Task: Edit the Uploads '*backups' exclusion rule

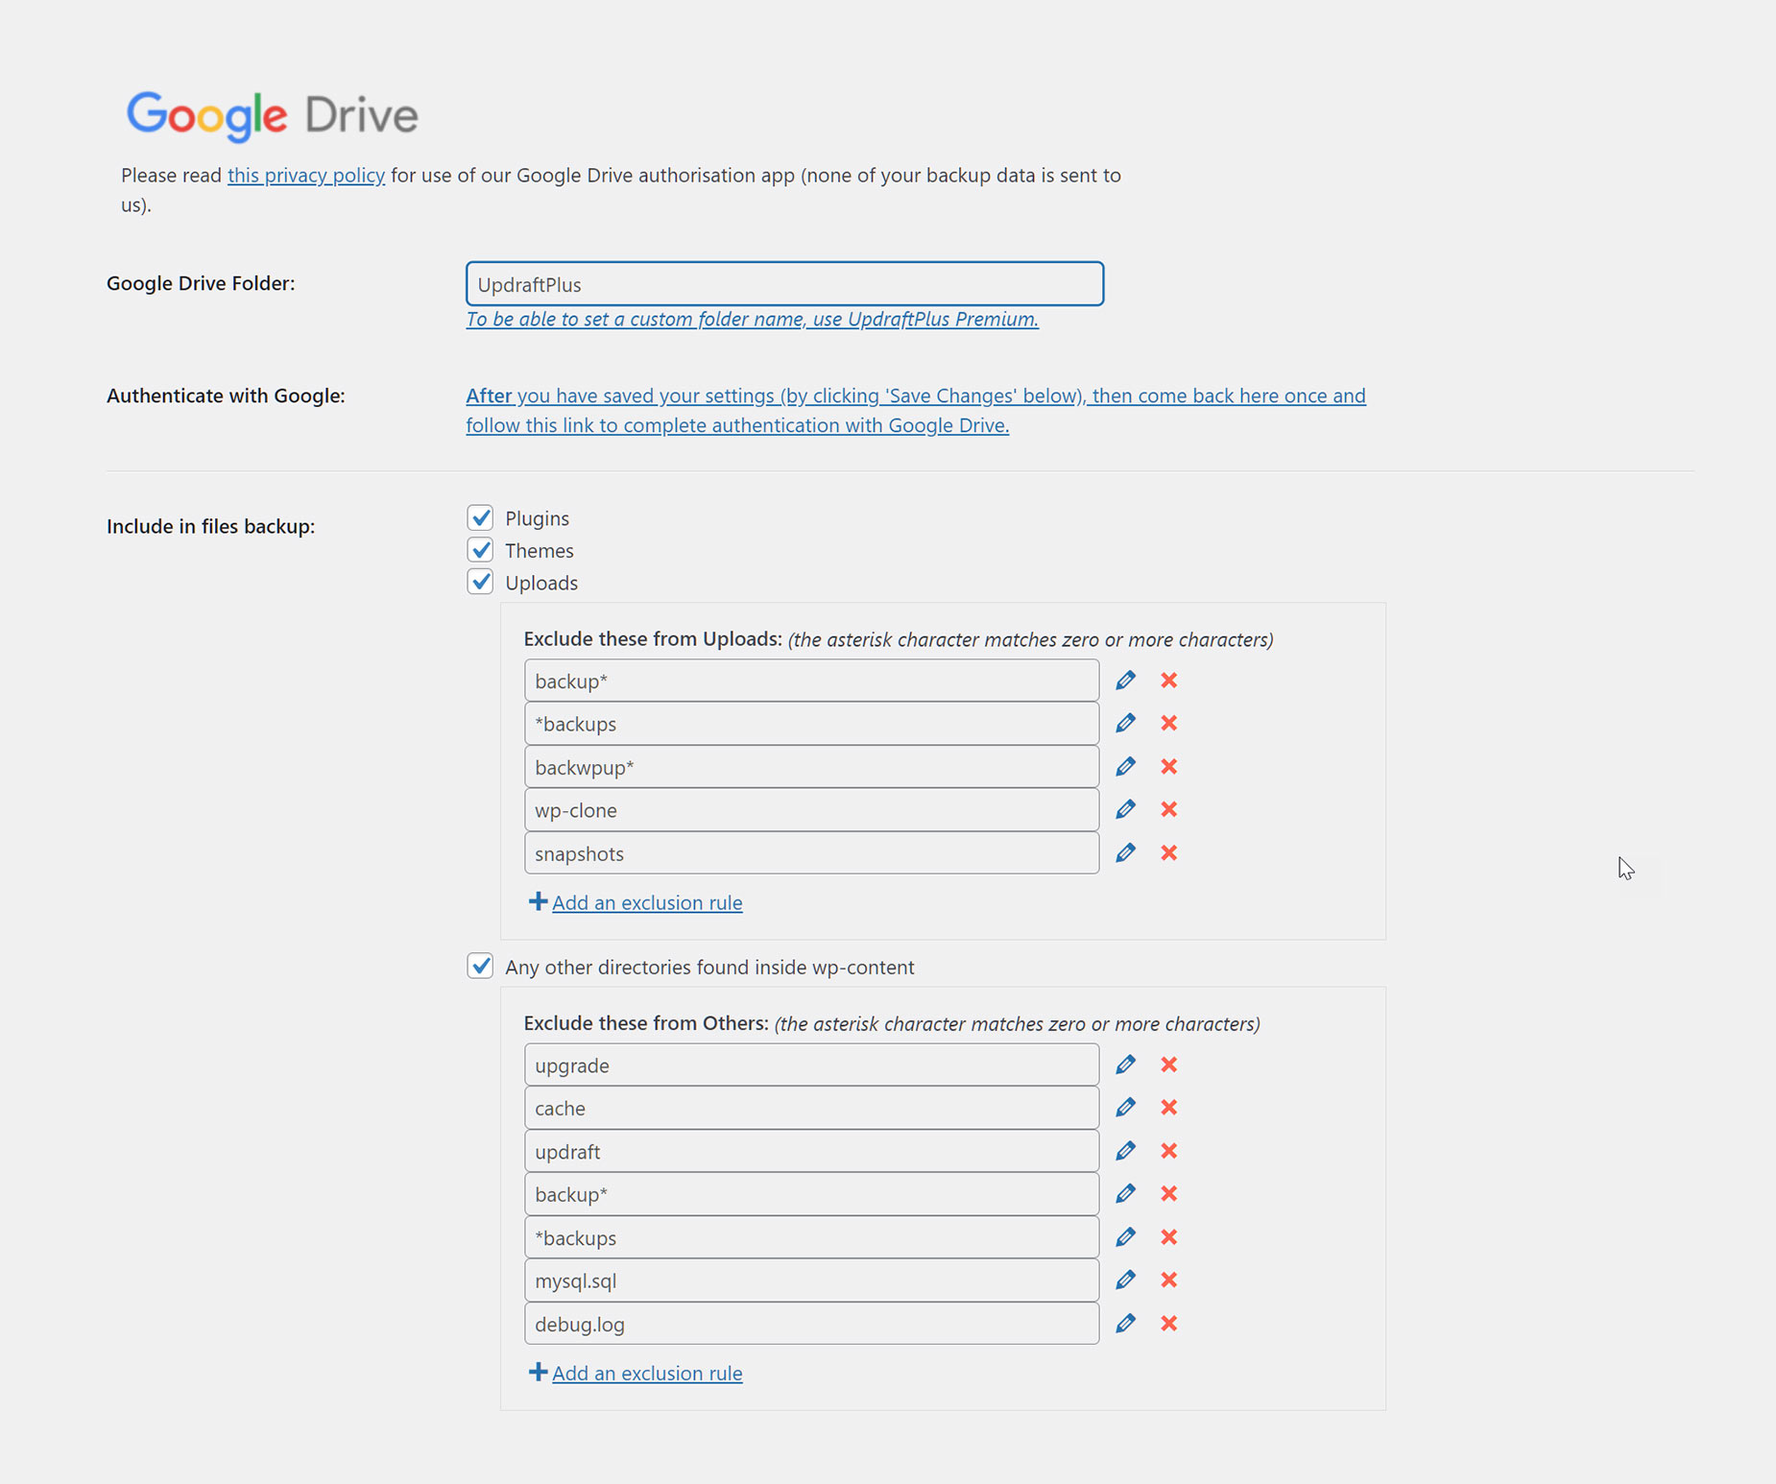Action: pos(1125,723)
